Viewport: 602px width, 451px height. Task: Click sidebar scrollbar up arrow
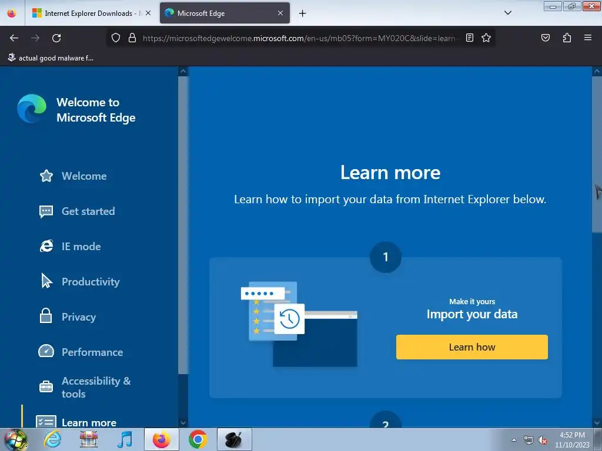pyautogui.click(x=183, y=71)
